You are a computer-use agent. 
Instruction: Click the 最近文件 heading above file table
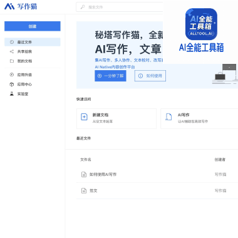(83, 138)
